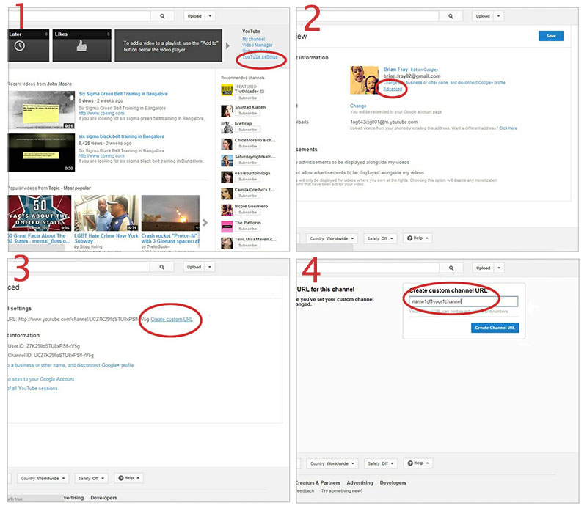Open the Watch Later clock tile

pyautogui.click(x=29, y=45)
